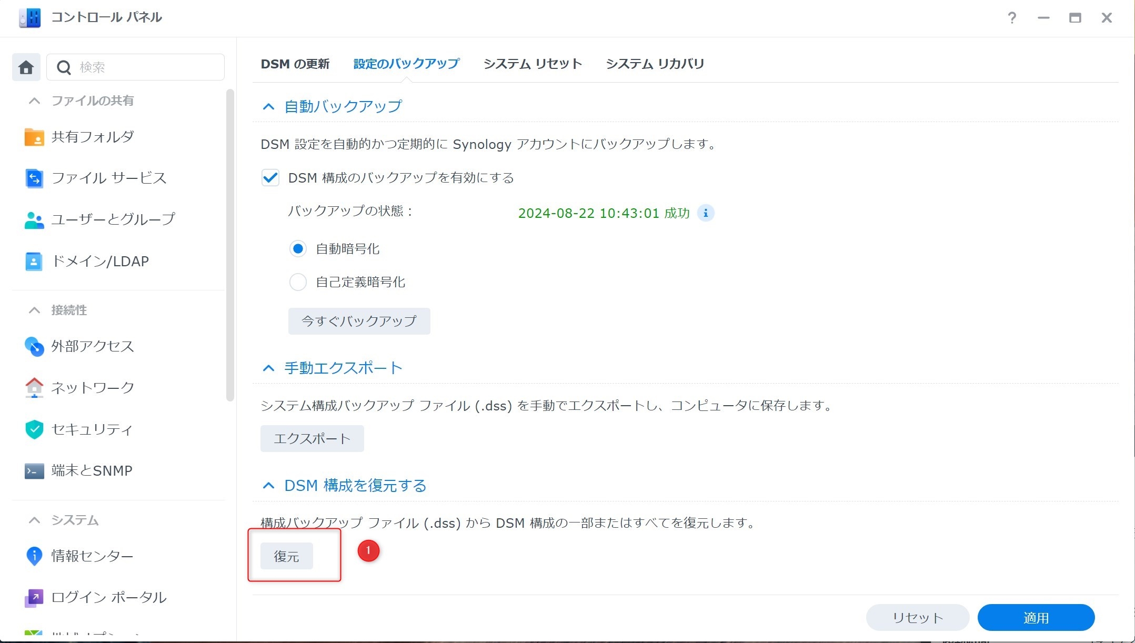Open the help question mark icon
Screen dimensions: 1135x643
[1011, 18]
